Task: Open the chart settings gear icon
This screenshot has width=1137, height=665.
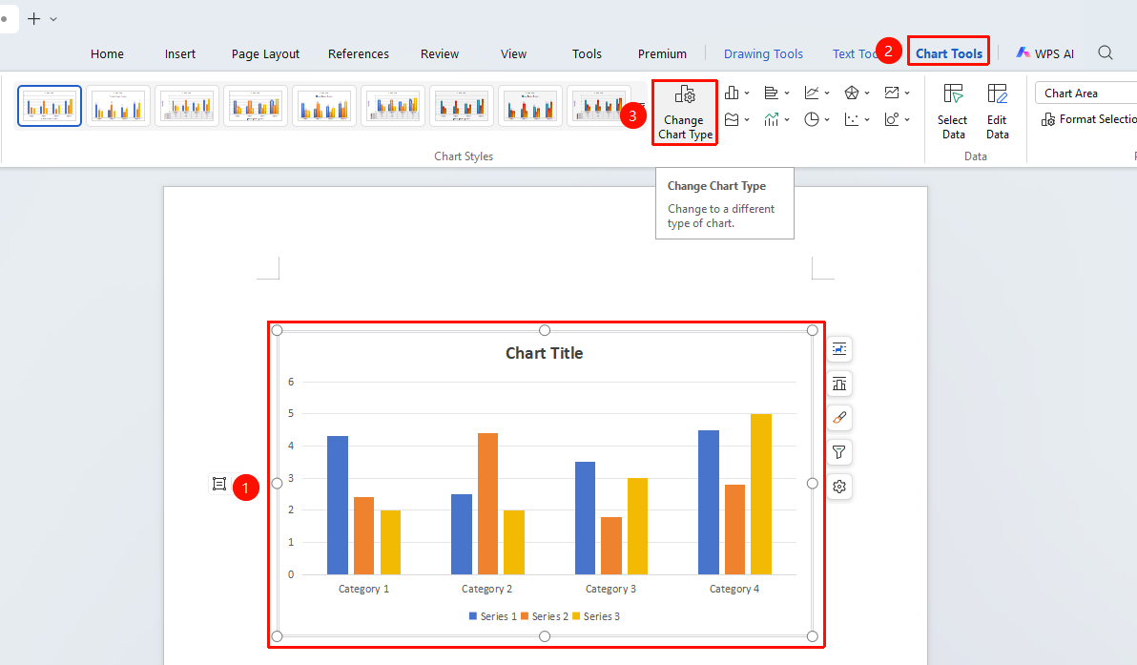Action: coord(839,487)
